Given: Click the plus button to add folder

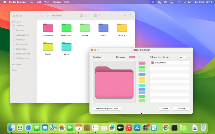Looking at the screenshot, I should click(x=181, y=57).
